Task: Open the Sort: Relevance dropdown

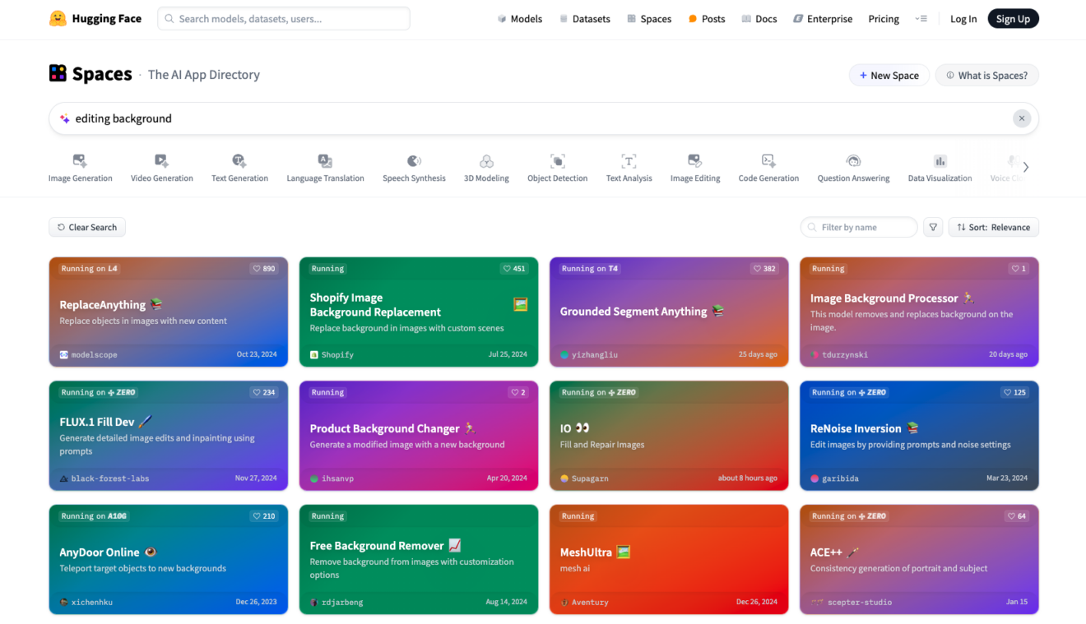Action: click(x=993, y=227)
